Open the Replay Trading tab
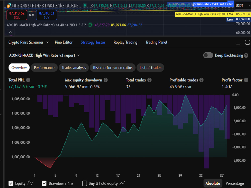This screenshot has width=251, height=188. 125,42
